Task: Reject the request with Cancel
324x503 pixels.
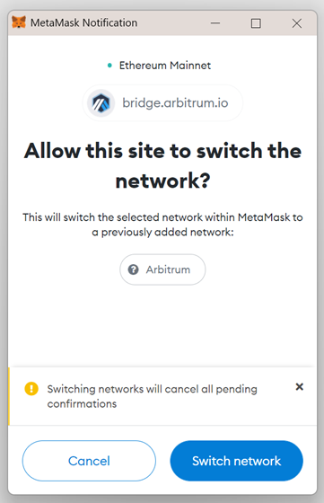Action: tap(89, 461)
